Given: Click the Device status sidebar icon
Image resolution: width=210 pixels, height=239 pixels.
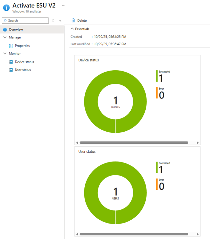Looking at the screenshot, I should click(11, 62).
